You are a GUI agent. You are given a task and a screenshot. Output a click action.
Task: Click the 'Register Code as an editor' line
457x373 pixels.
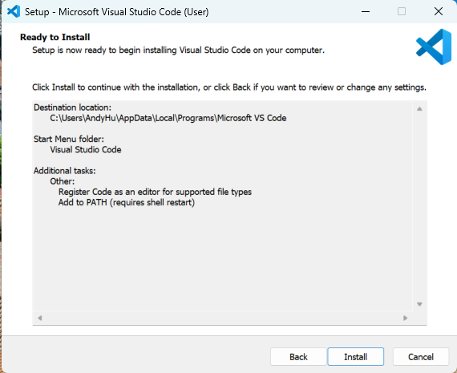click(155, 192)
